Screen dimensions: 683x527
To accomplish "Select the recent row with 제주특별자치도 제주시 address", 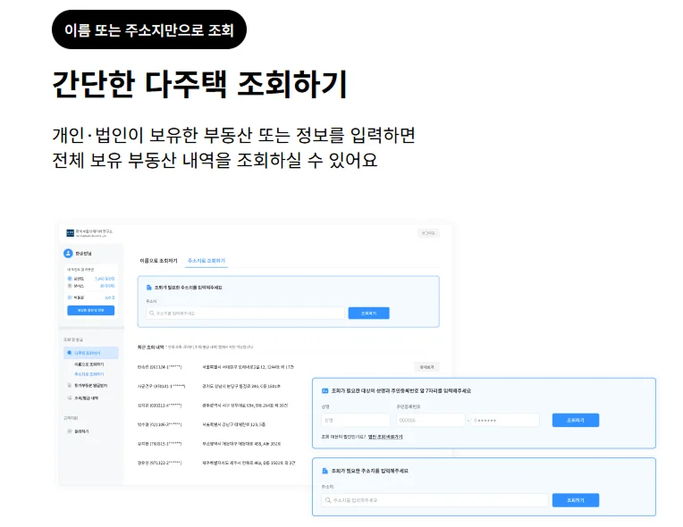I will point(216,463).
